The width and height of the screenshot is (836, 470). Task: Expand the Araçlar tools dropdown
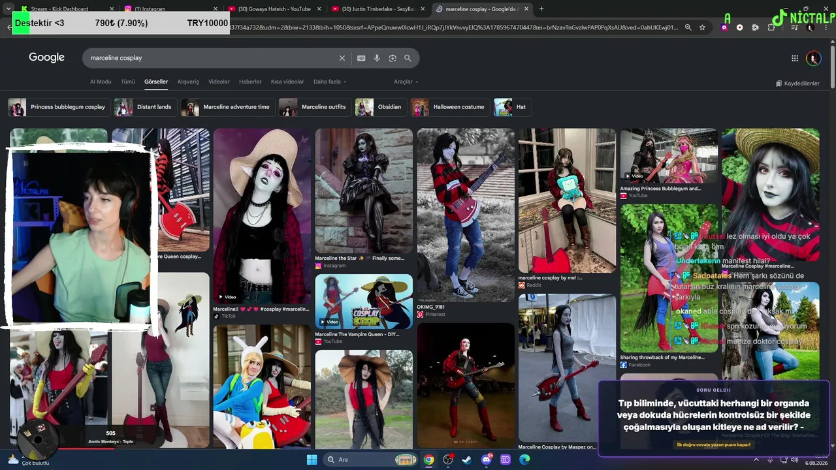[406, 82]
